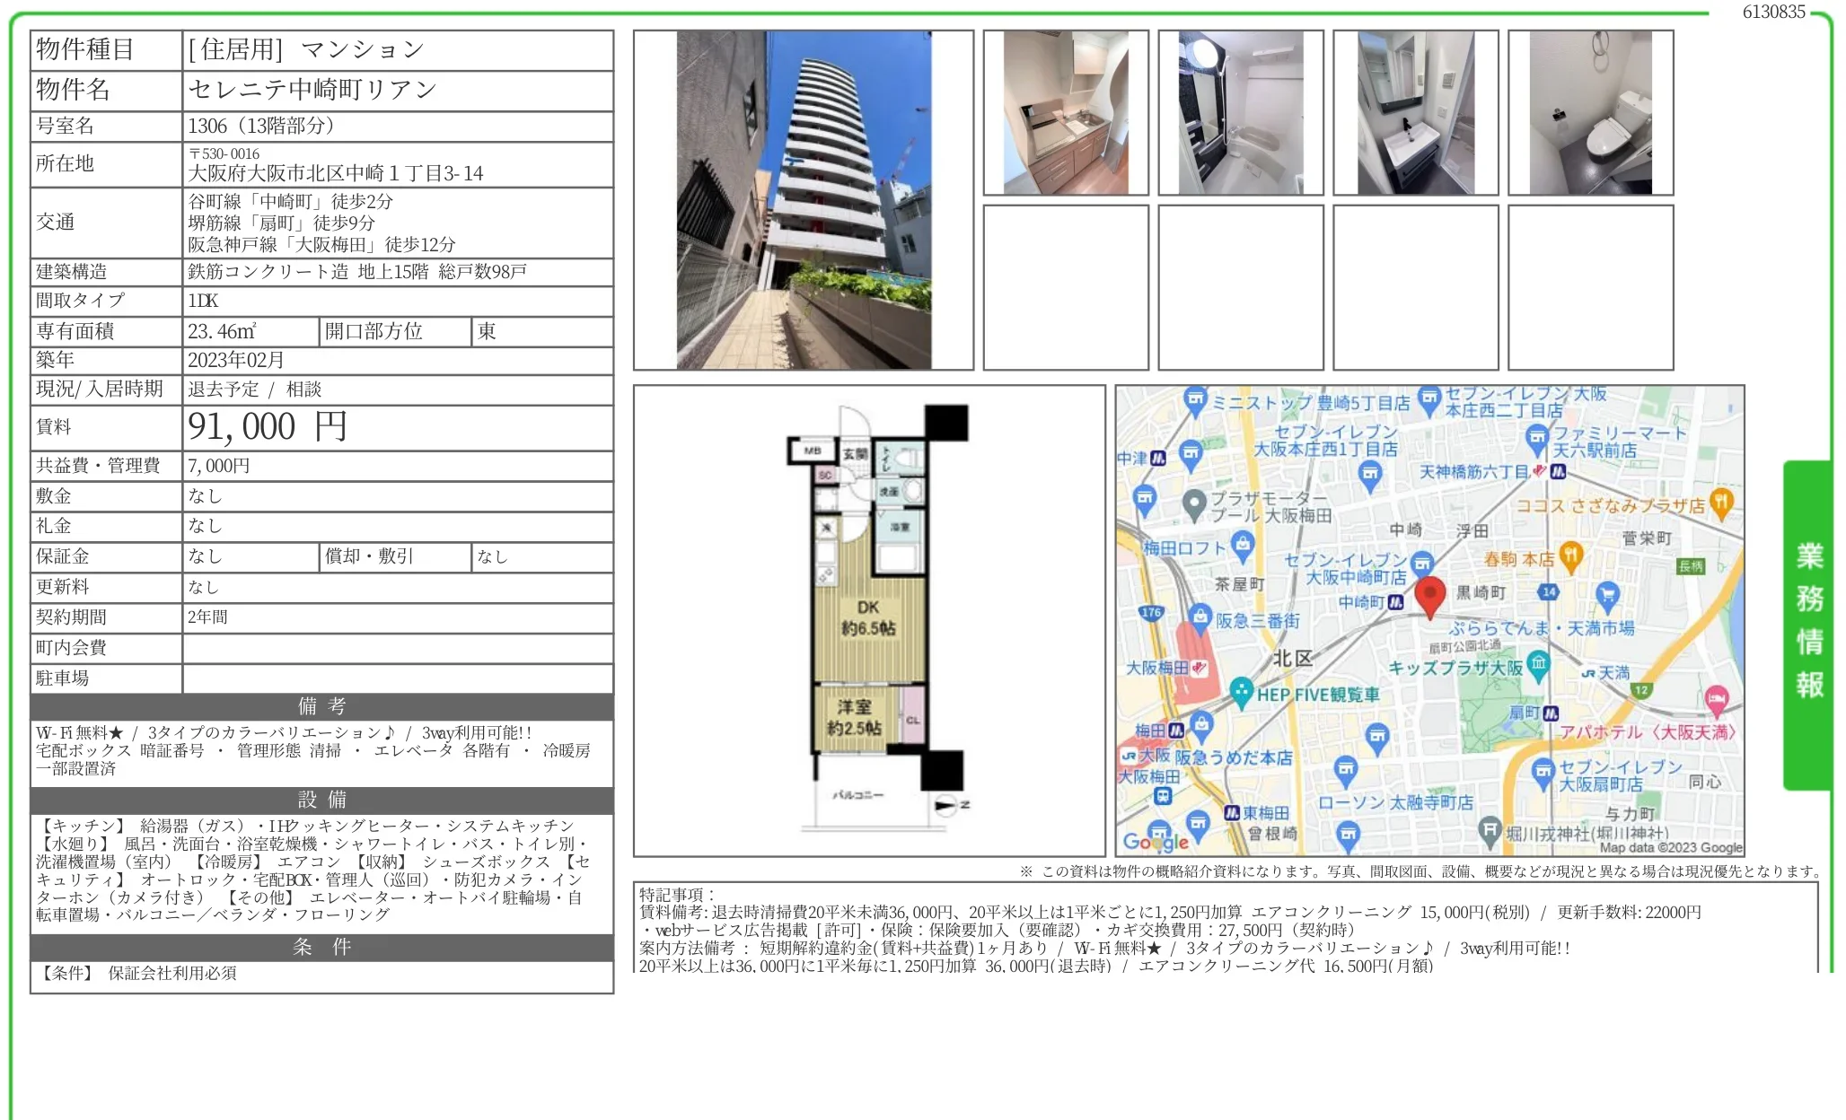Click the ミニストップ 豊崎5丁目店 store icon
The width and height of the screenshot is (1846, 1120).
(x=1194, y=399)
